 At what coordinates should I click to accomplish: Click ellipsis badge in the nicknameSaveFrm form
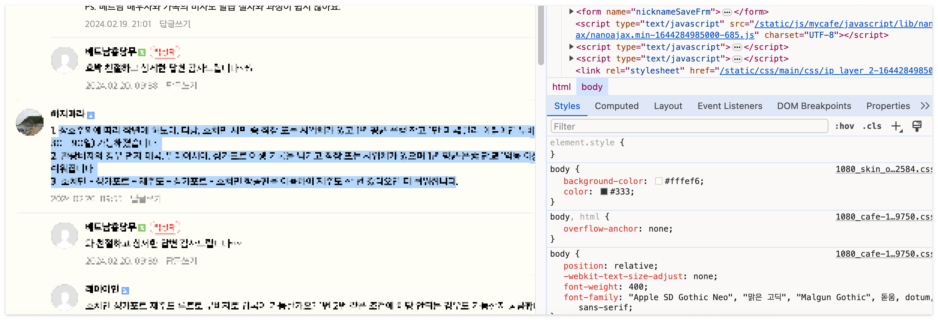(727, 12)
